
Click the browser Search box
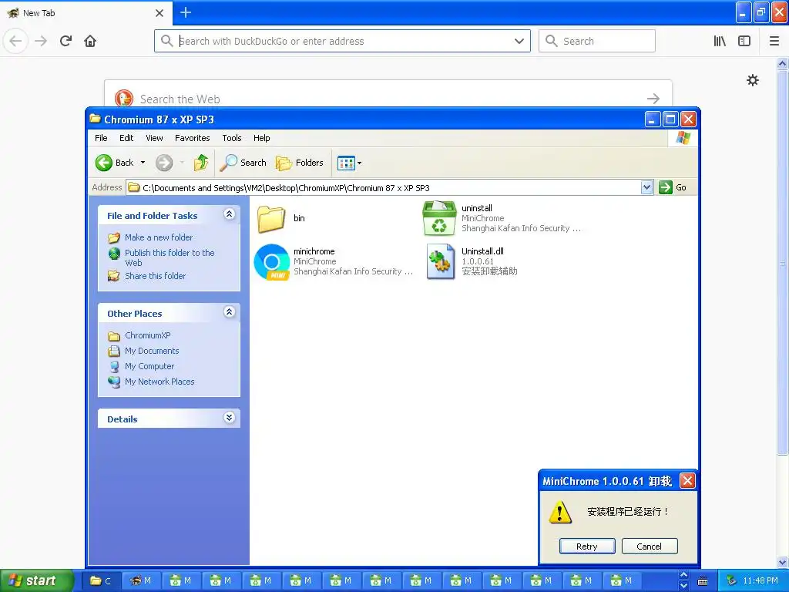pos(597,41)
